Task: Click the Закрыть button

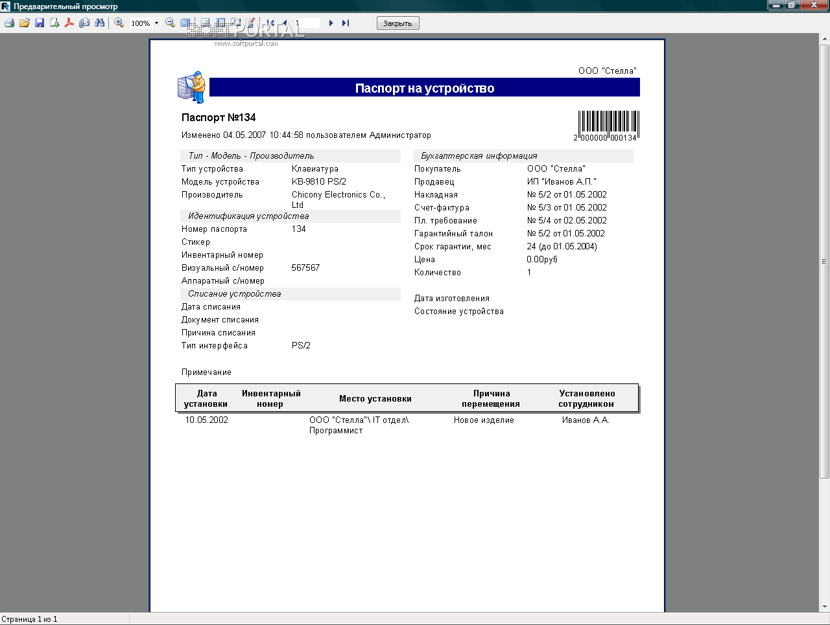Action: pos(398,23)
